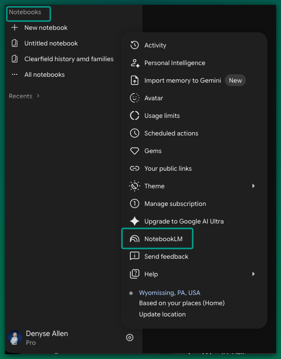Open the Usage limits entry
281x359 pixels.
(194, 115)
